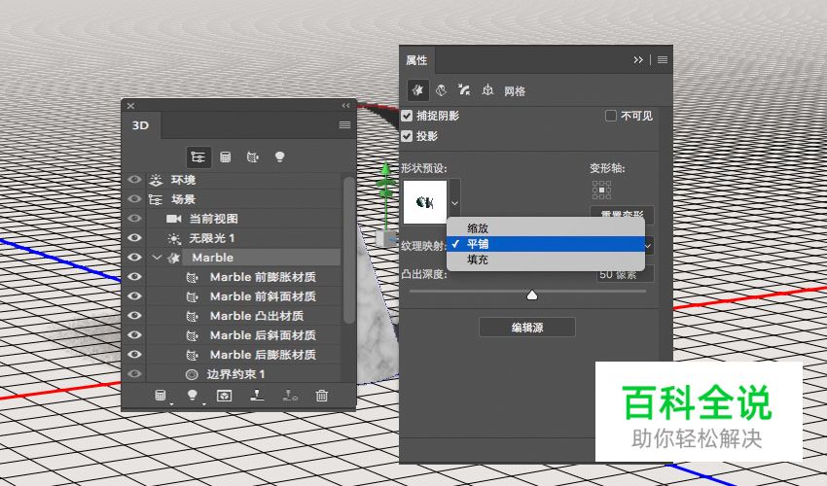Select the 属性 panel tab
827x486 pixels.
[416, 60]
